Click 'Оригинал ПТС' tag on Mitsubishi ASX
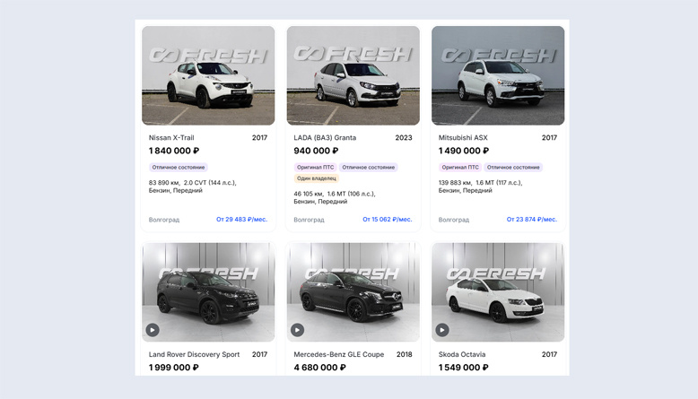 460,168
